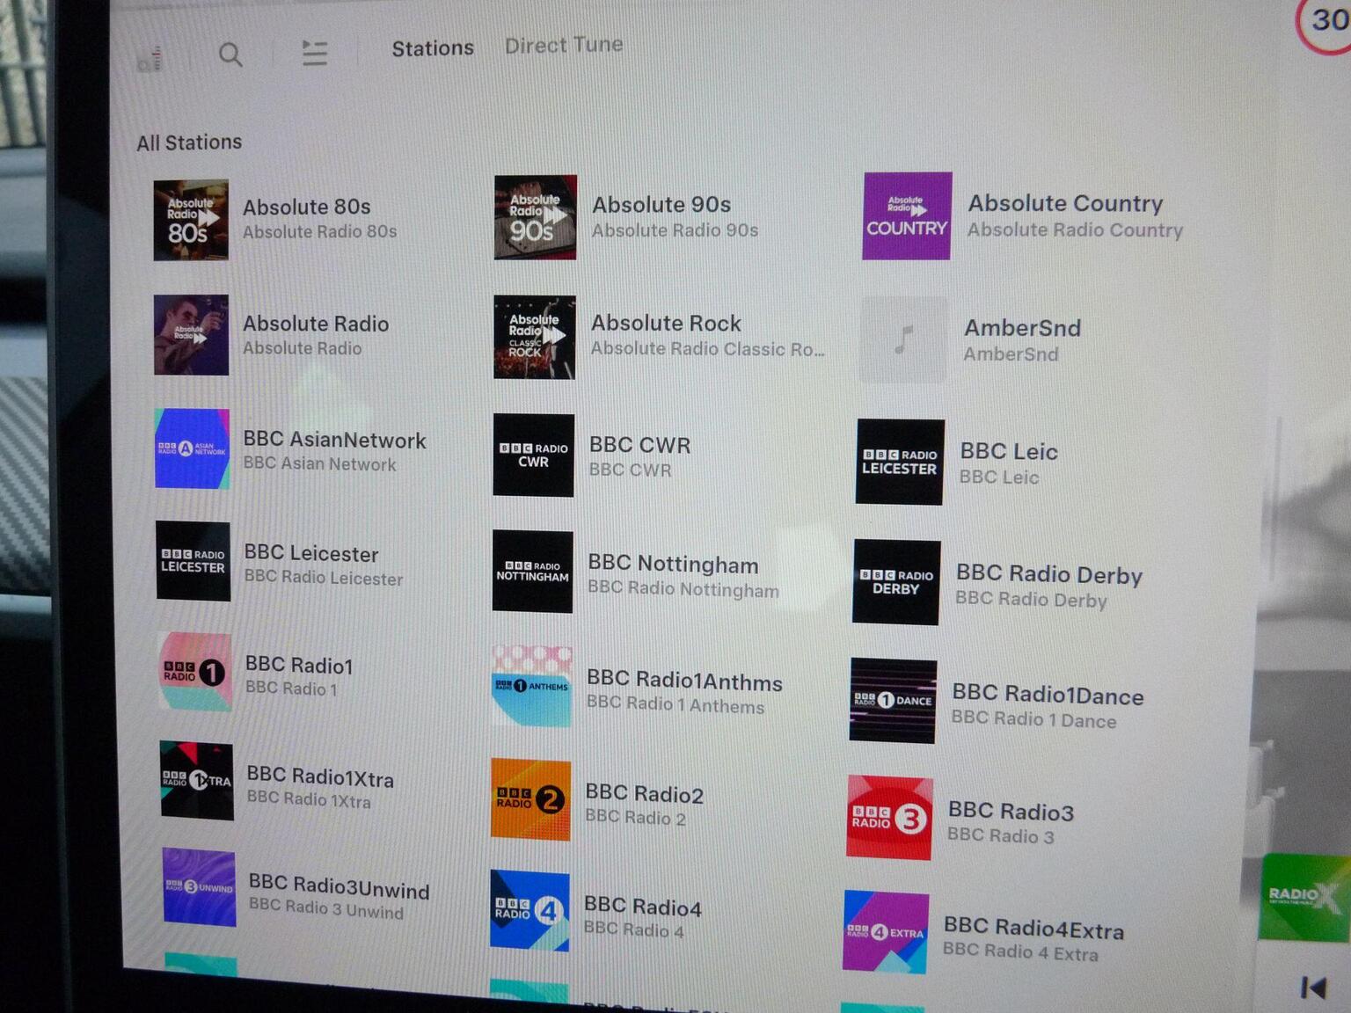Tap the Absolute 80s station logo

(191, 220)
